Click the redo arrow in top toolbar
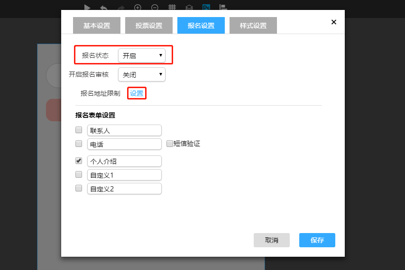 [x=120, y=8]
